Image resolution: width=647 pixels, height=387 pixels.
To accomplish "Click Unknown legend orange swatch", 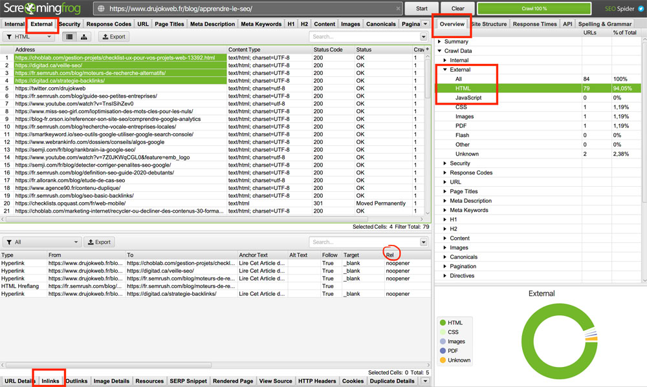I will pyautogui.click(x=443, y=361).
